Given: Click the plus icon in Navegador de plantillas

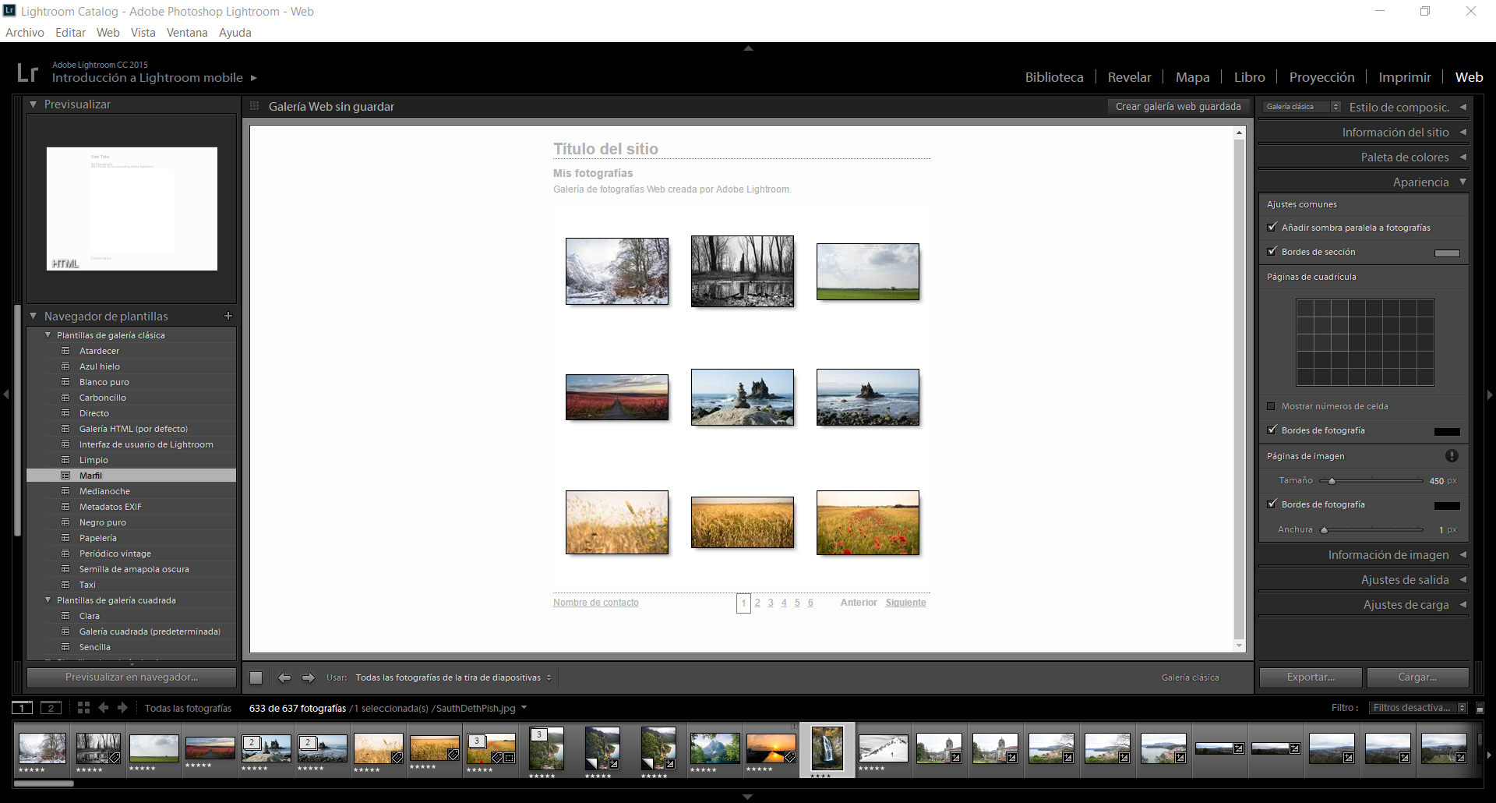Looking at the screenshot, I should pyautogui.click(x=228, y=316).
